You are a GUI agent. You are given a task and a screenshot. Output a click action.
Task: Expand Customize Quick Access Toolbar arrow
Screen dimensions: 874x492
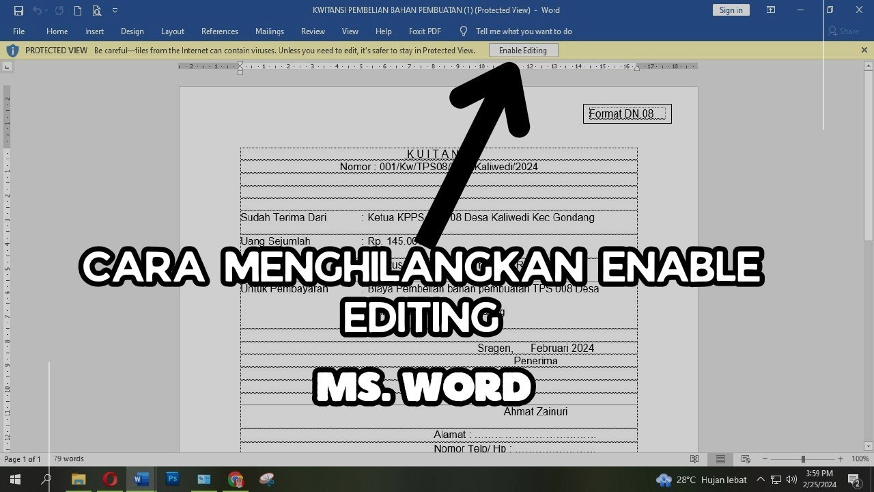(x=115, y=10)
